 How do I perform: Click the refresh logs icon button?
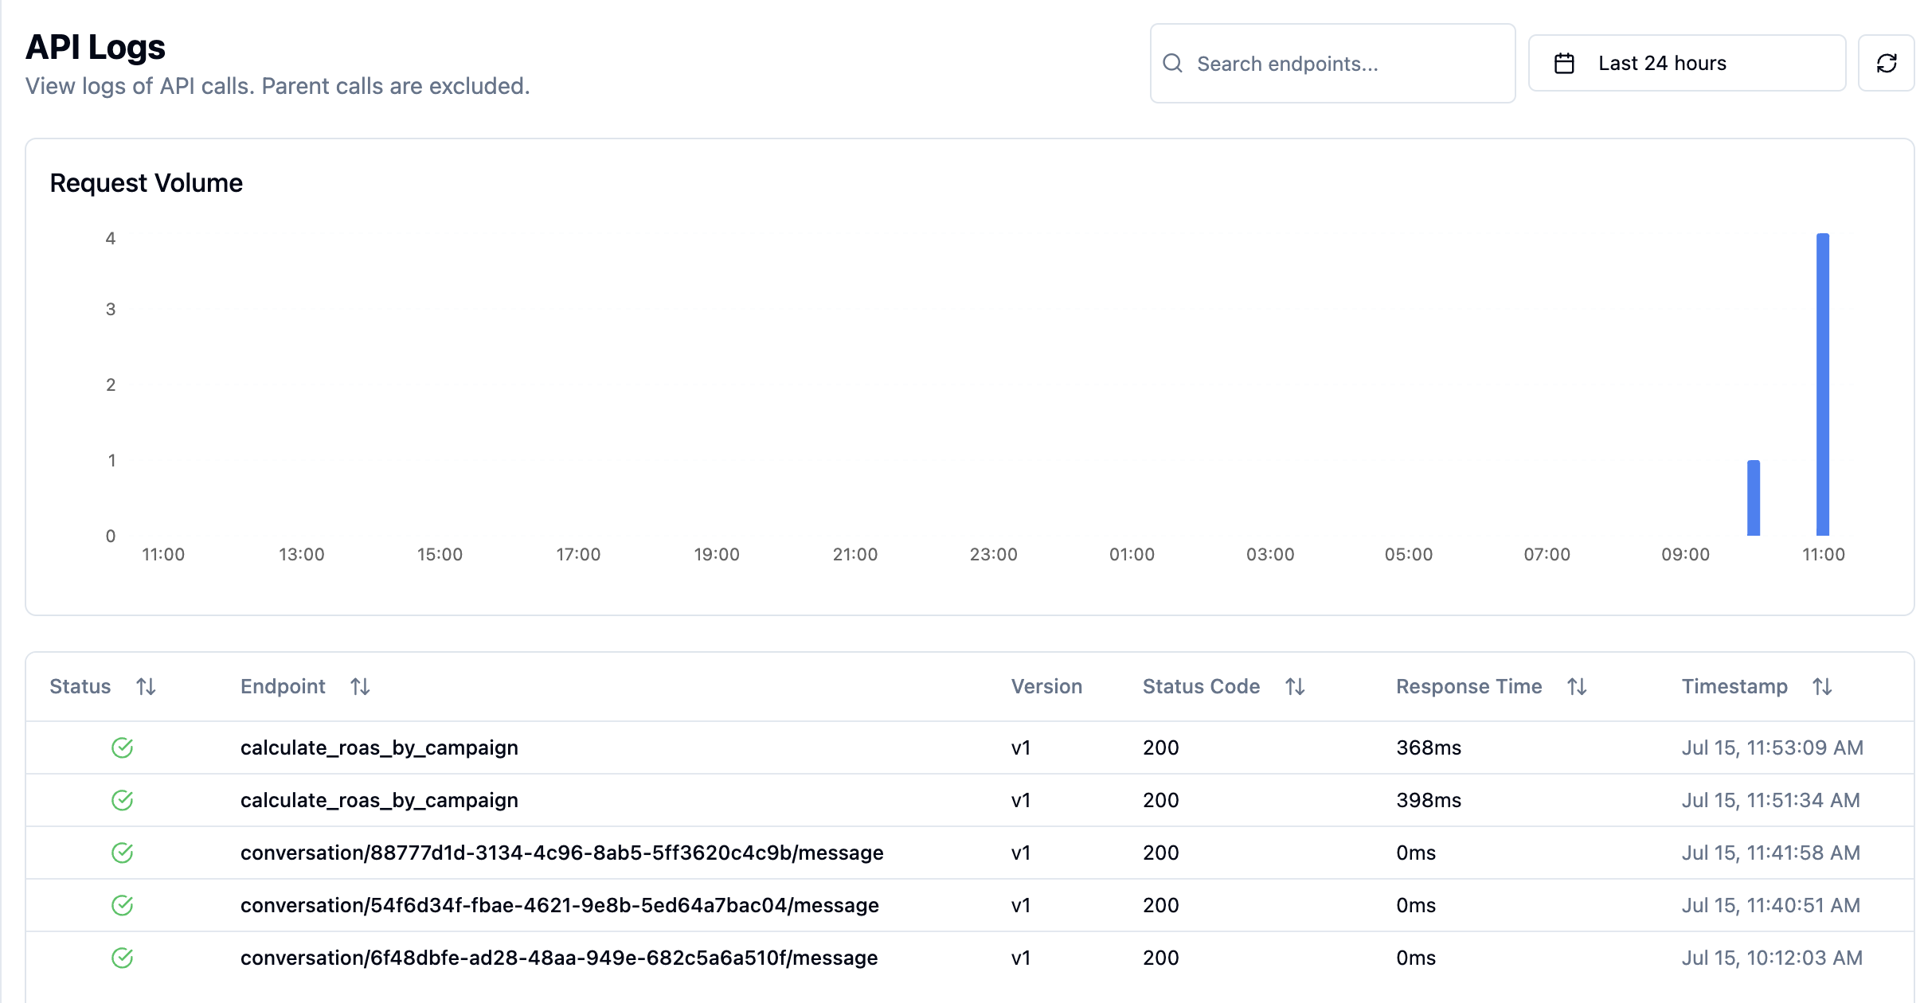point(1886,63)
